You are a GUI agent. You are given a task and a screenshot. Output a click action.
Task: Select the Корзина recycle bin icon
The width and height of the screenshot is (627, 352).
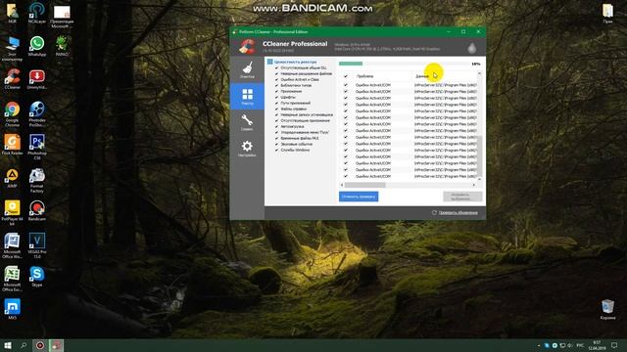point(607,309)
